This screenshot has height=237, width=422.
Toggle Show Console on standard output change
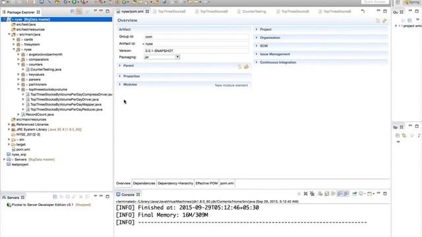point(340,194)
